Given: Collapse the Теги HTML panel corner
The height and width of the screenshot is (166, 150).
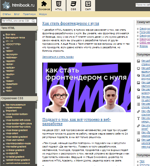Looking at the screenshot, I should coord(37,30).
